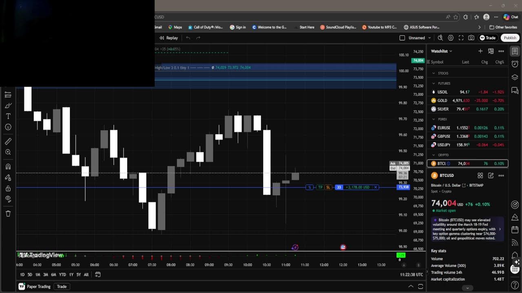Click the TP take-profit label on position
This screenshot has height=293, width=522.
pos(320,187)
